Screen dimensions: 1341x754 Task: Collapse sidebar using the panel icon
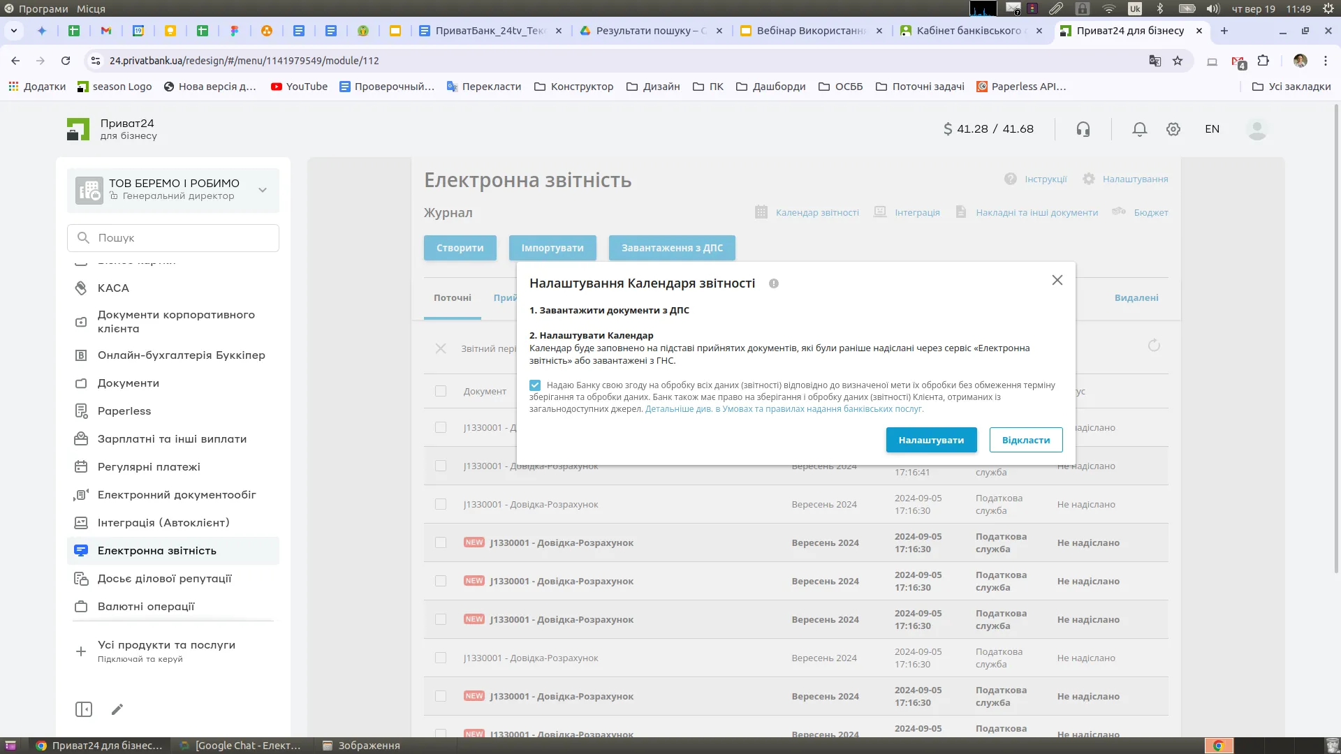click(x=83, y=709)
